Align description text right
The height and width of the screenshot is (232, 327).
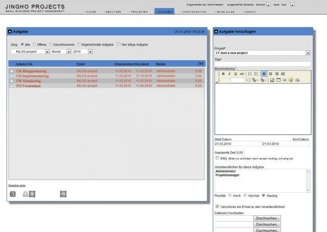277,74
